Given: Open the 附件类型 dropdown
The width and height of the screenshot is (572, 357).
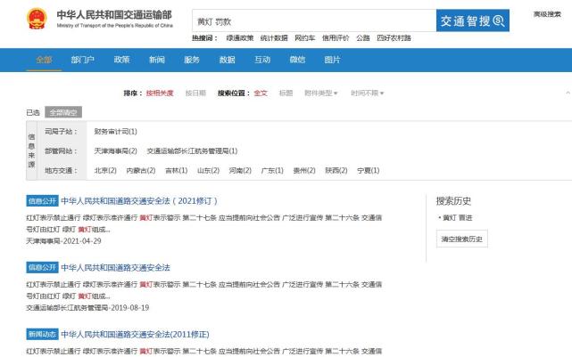Looking at the screenshot, I should coord(320,93).
